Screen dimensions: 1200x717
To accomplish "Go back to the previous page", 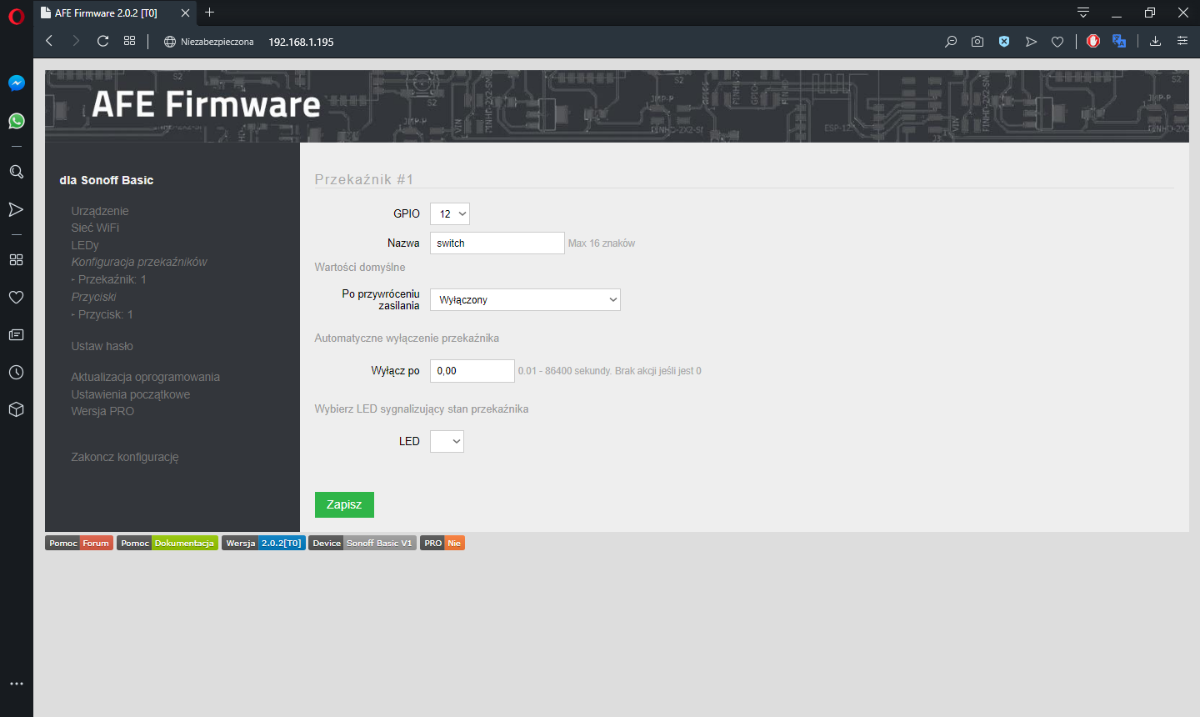I will pyautogui.click(x=49, y=41).
